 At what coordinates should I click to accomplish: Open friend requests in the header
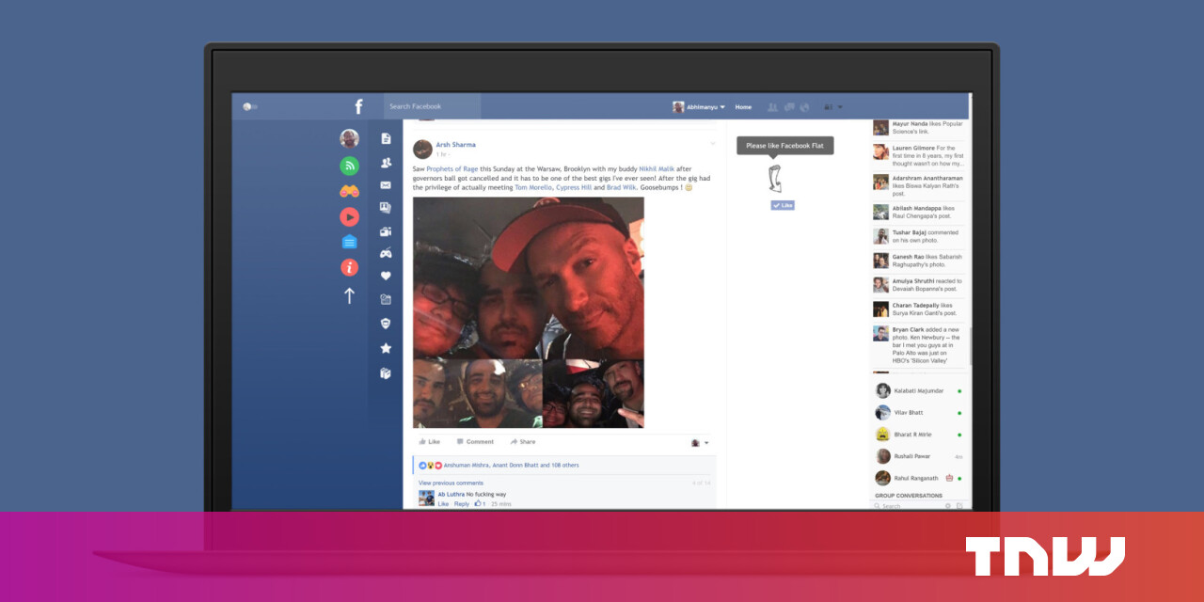tap(772, 107)
